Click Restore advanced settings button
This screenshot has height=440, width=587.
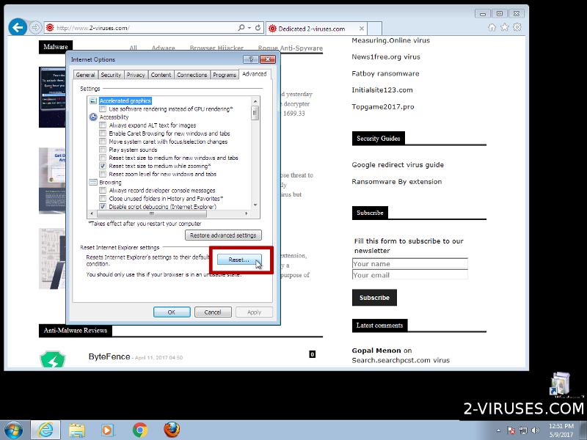[224, 235]
